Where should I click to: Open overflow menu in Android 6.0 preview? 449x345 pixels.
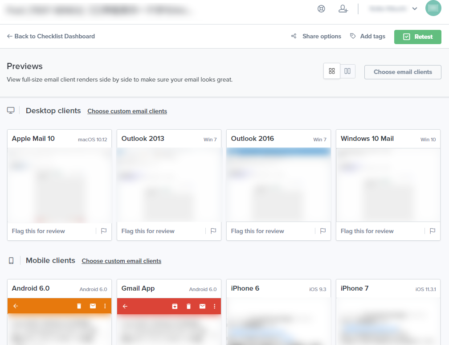[105, 306]
